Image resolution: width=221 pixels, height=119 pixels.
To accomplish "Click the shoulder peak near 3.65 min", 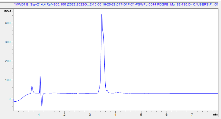I will [107, 91].
